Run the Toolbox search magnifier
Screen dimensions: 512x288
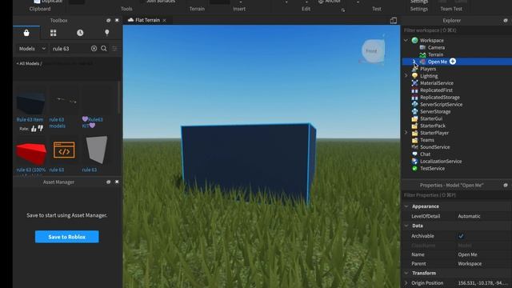104,48
